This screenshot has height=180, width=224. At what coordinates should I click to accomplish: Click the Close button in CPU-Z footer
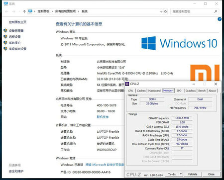click(x=211, y=174)
